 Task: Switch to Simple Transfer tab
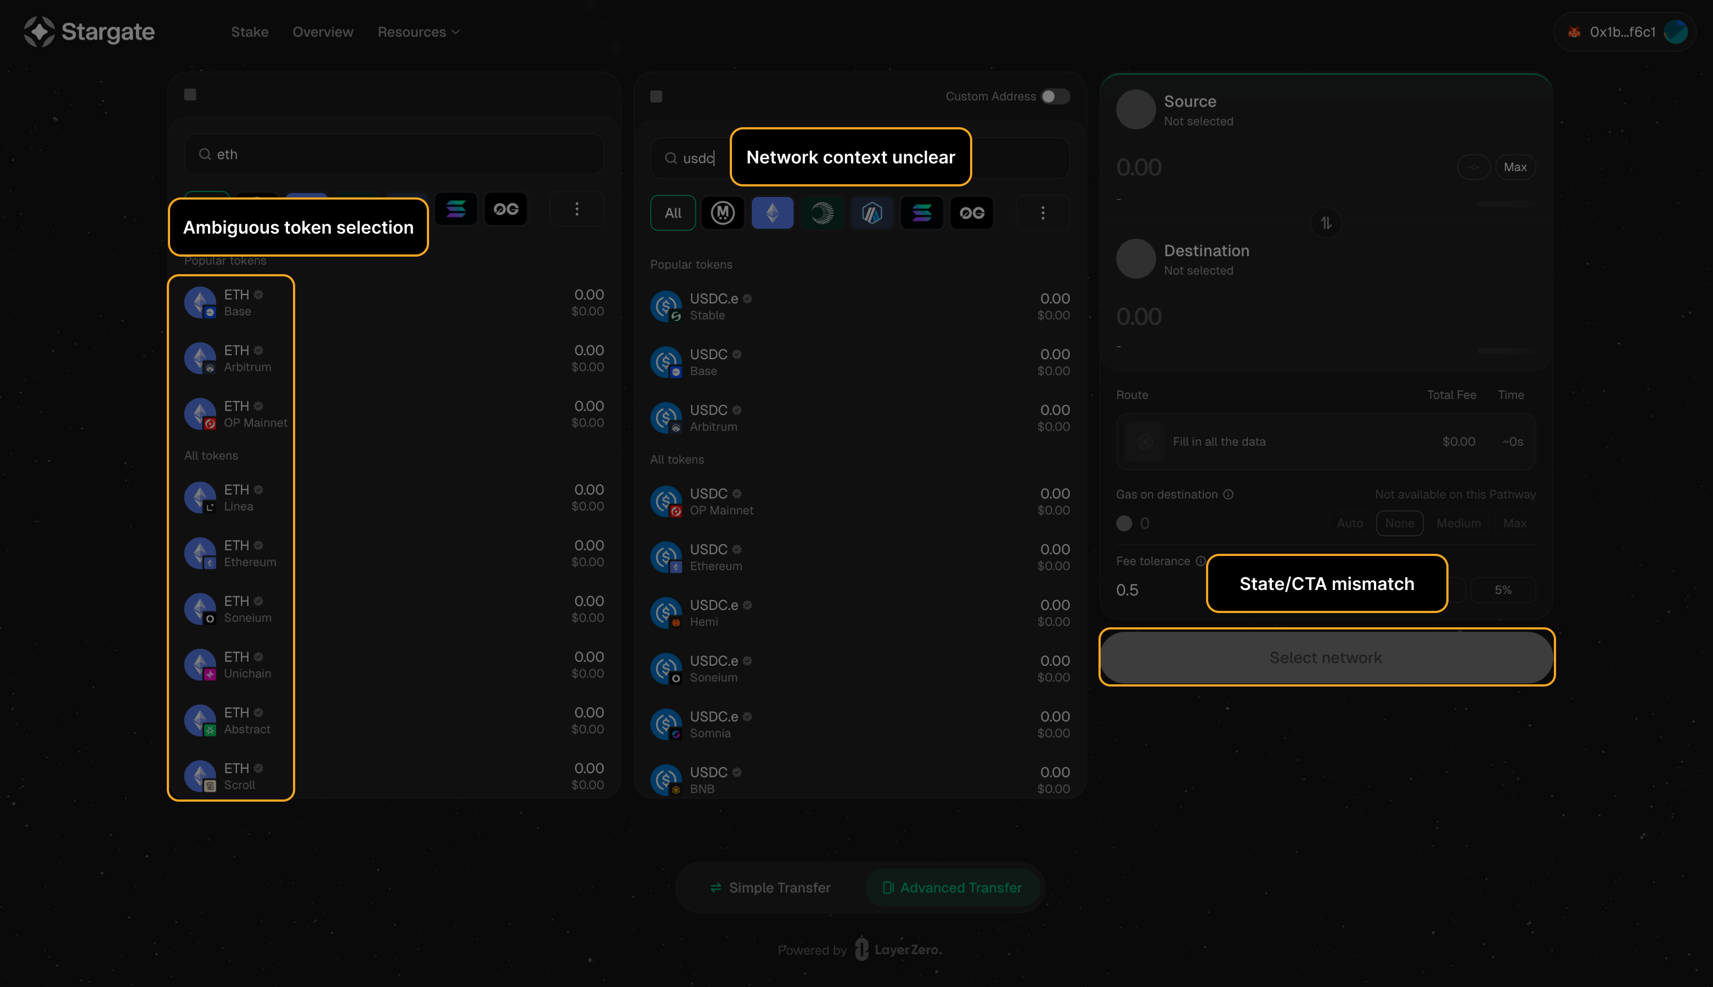pyautogui.click(x=770, y=887)
